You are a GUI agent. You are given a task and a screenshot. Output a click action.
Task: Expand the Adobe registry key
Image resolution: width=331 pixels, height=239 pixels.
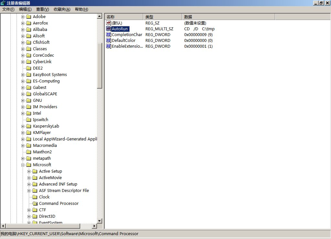tap(23, 16)
